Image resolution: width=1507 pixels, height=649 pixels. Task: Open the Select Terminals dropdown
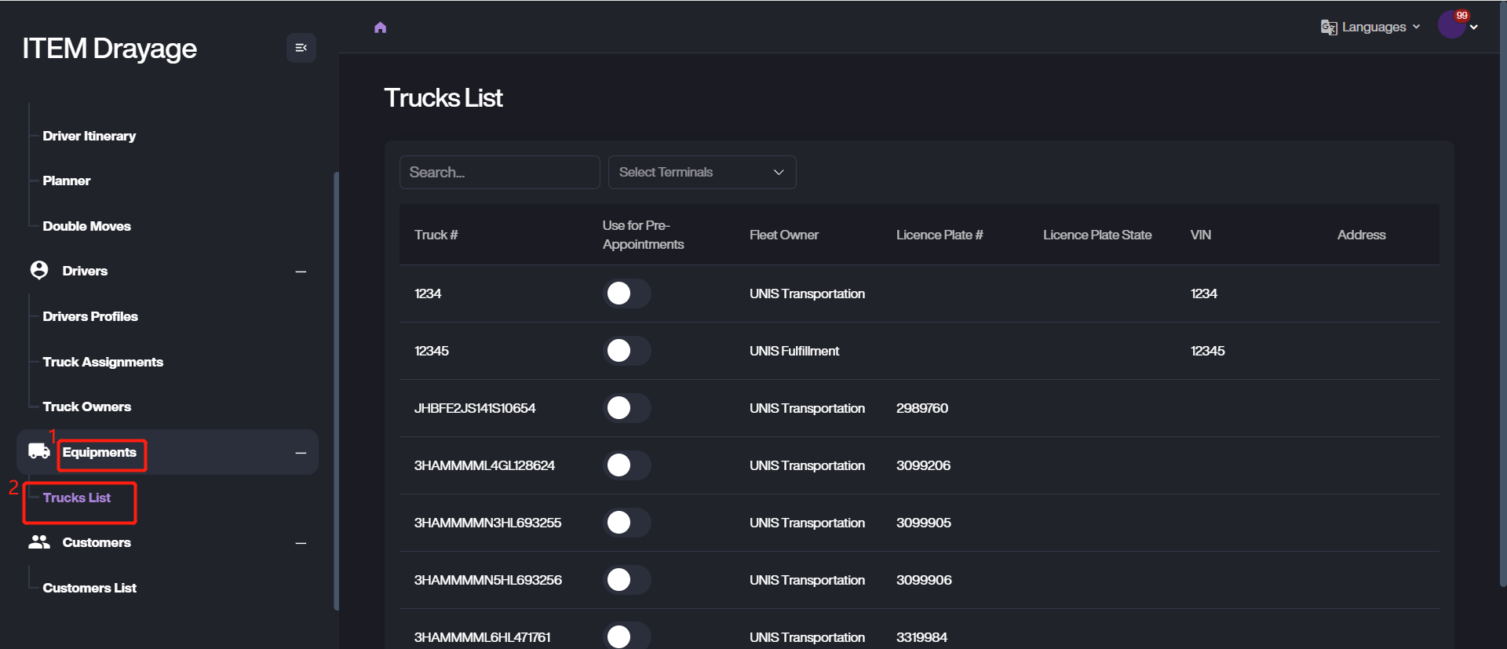point(702,172)
